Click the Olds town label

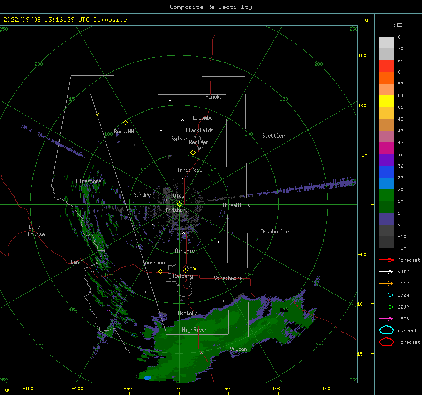click(x=179, y=196)
